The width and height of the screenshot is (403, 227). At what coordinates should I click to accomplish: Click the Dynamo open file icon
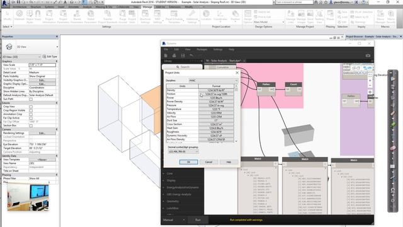(x=174, y=55)
